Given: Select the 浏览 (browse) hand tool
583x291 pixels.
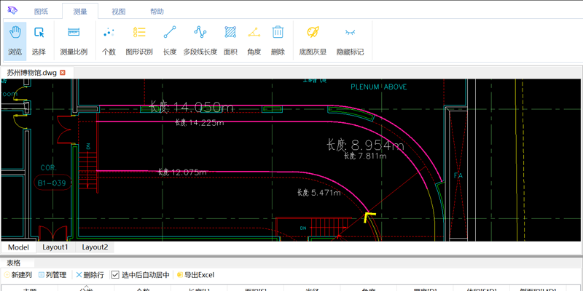Looking at the screenshot, I should coord(15,40).
